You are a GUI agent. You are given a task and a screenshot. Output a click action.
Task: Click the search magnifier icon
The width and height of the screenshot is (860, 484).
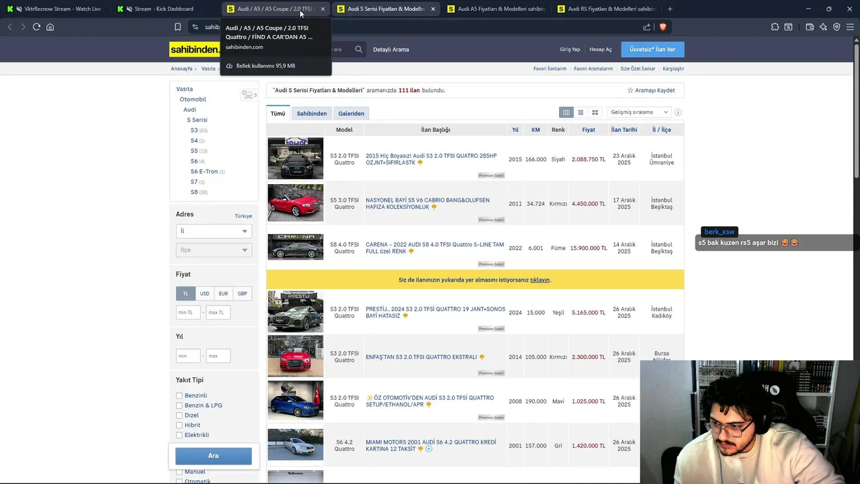pyautogui.click(x=359, y=49)
